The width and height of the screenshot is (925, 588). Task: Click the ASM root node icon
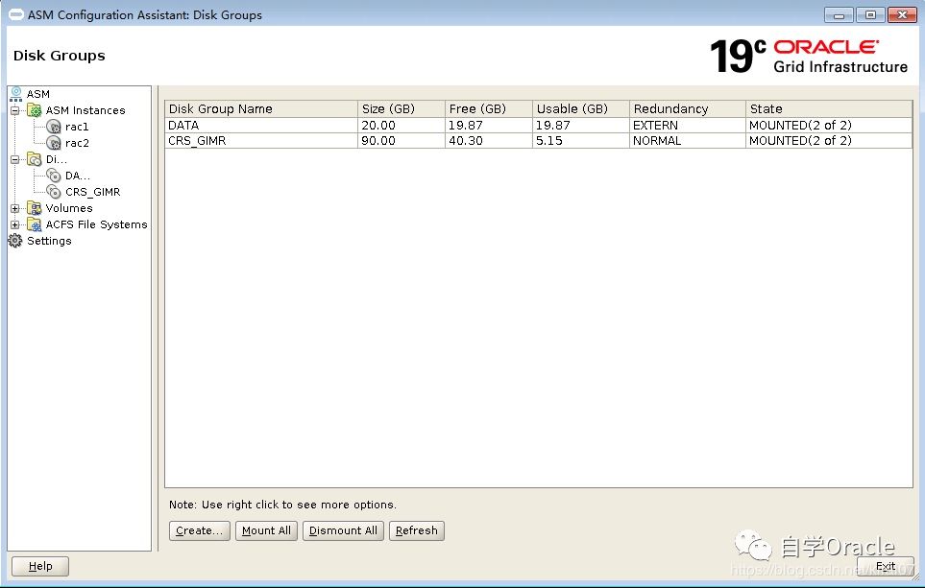16,94
